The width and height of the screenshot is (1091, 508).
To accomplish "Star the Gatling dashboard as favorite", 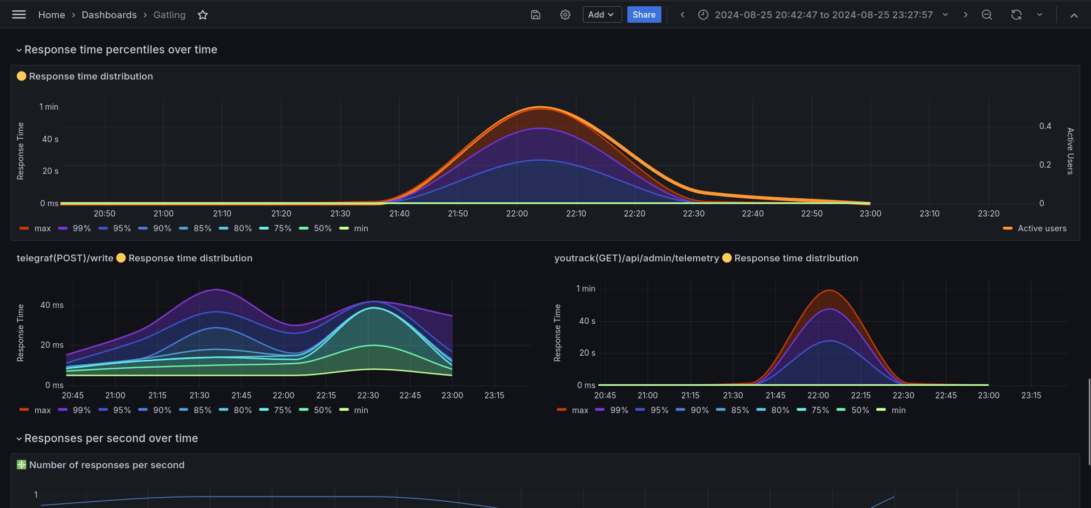I will tap(203, 15).
